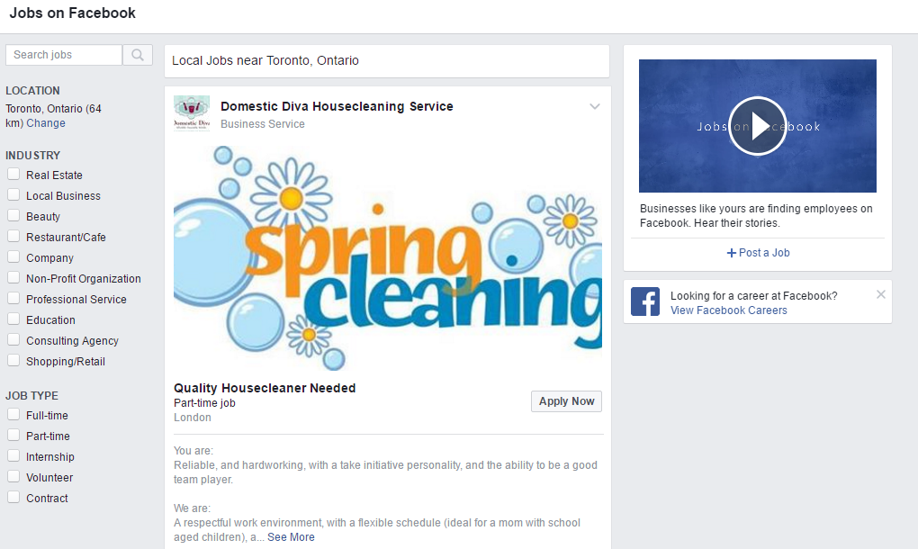Check the Professional Service filter
The width and height of the screenshot is (918, 549).
tap(13, 299)
